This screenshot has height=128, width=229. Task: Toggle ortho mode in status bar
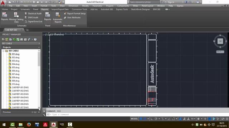pos(152,119)
